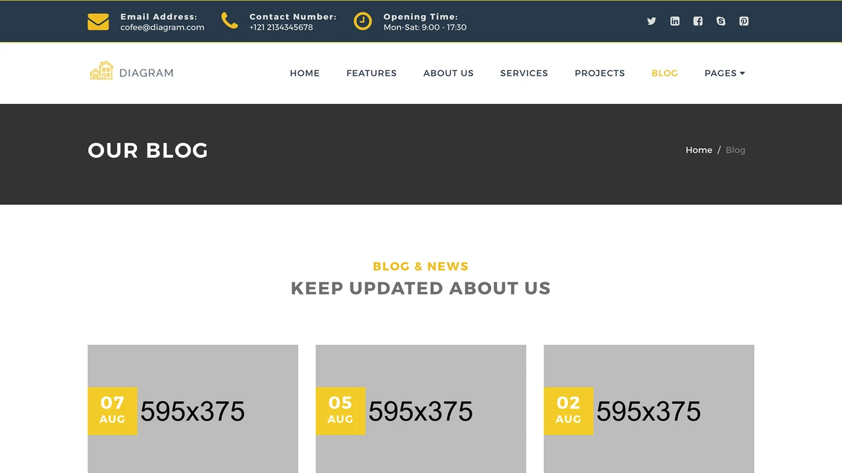Open the LinkedIn social icon
This screenshot has width=842, height=473.
tap(675, 21)
